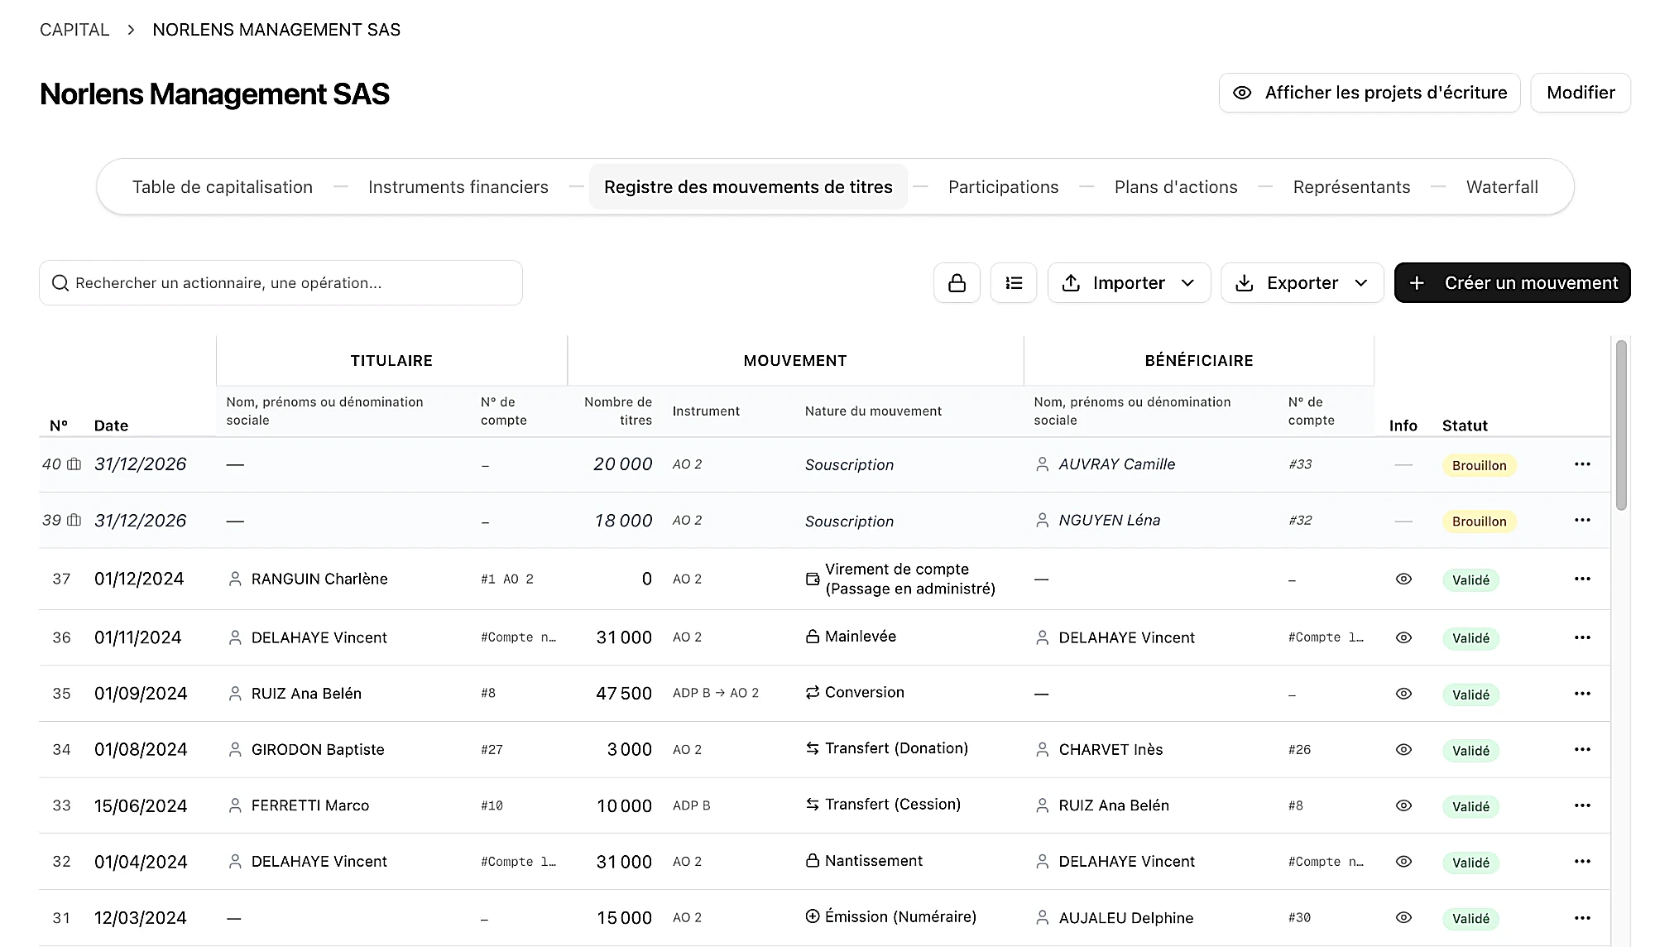
Task: Switch to Table de capitalisation tab
Action: 223,187
